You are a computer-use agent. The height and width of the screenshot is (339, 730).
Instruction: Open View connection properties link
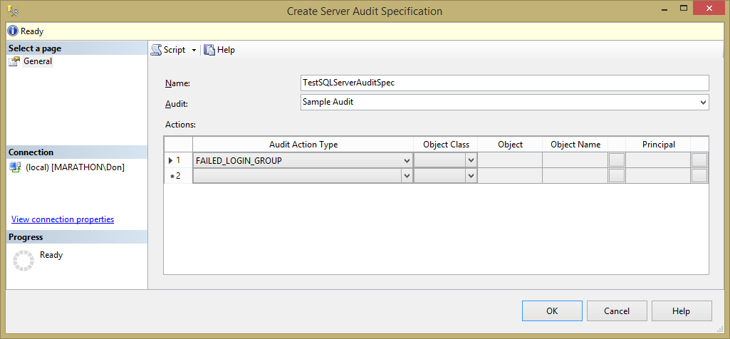click(63, 219)
